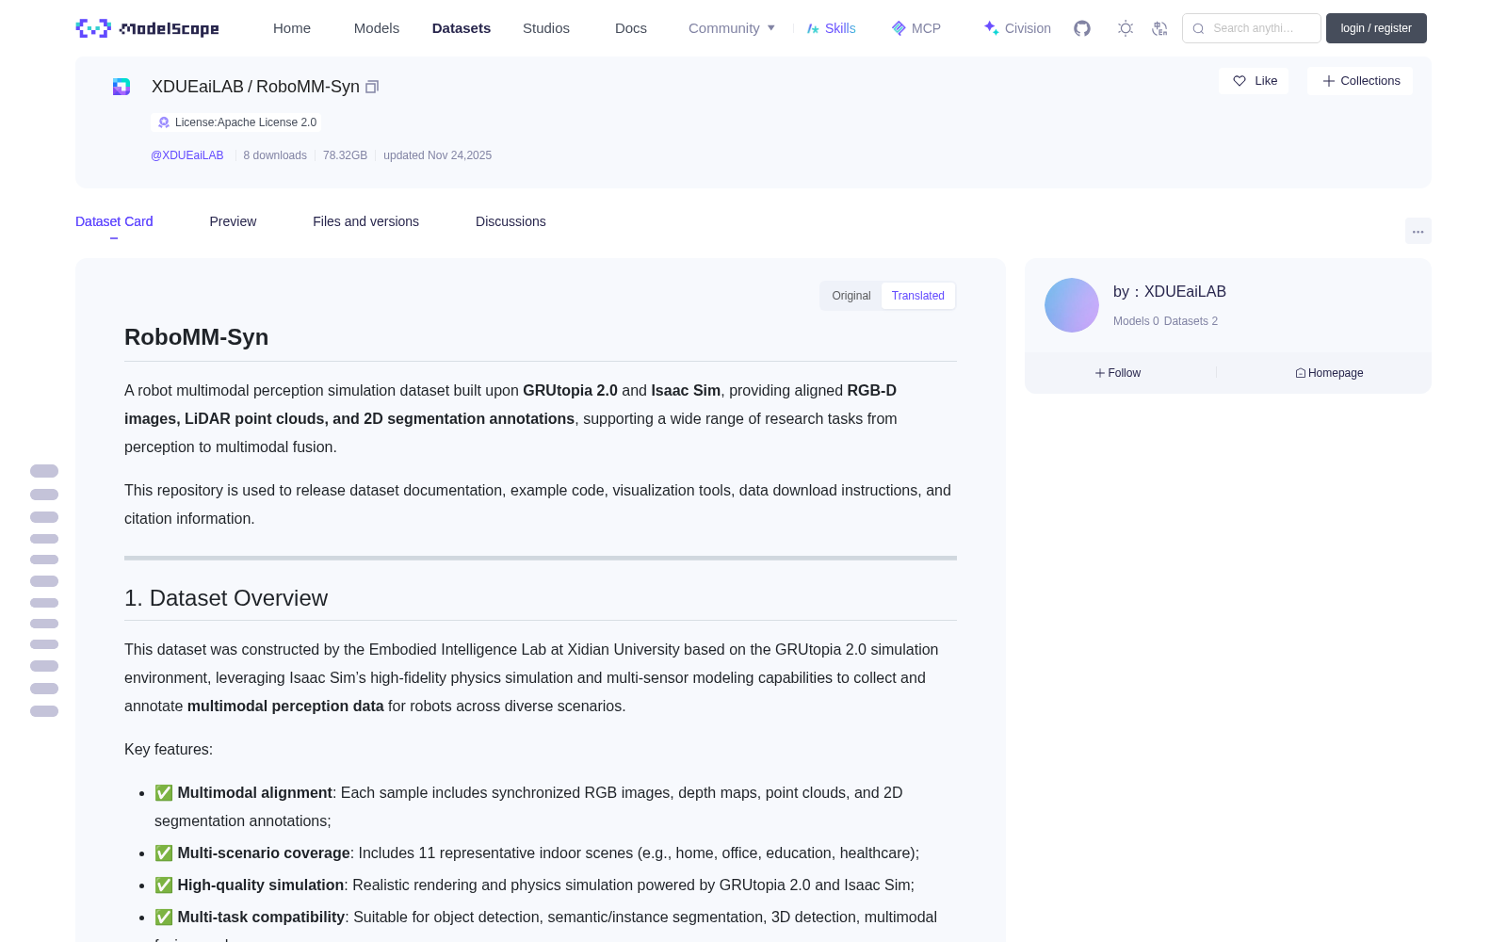
Task: Click the MCP diamond icon
Action: [899, 28]
